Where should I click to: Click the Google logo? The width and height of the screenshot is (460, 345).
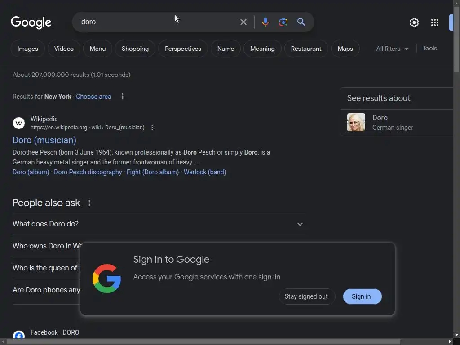click(x=31, y=22)
